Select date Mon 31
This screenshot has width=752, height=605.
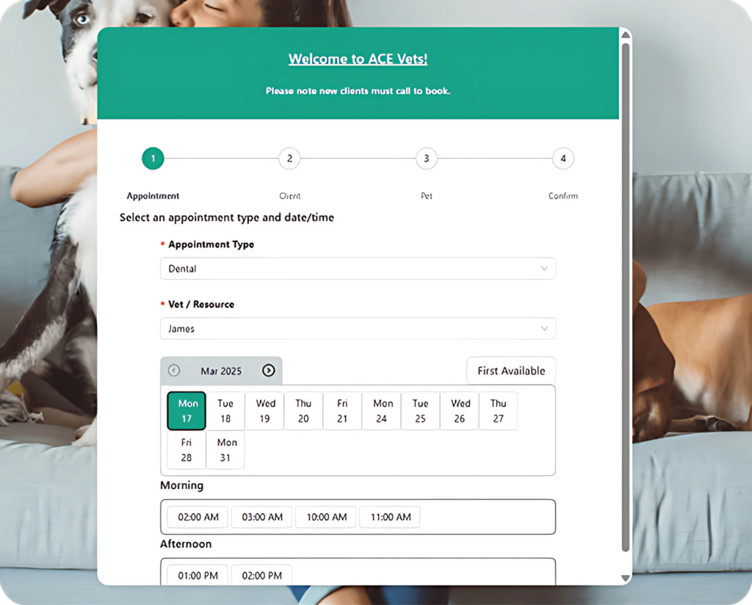225,449
